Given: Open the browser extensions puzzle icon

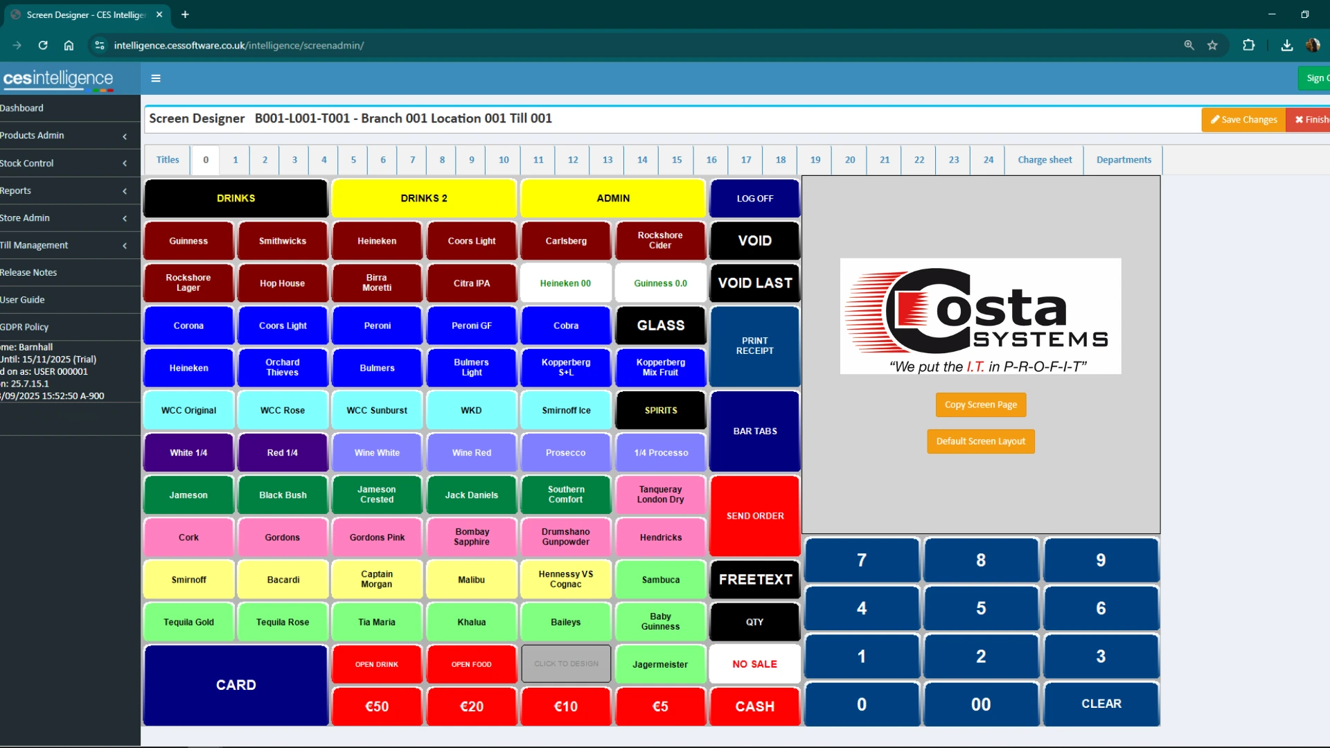Looking at the screenshot, I should tap(1248, 45).
